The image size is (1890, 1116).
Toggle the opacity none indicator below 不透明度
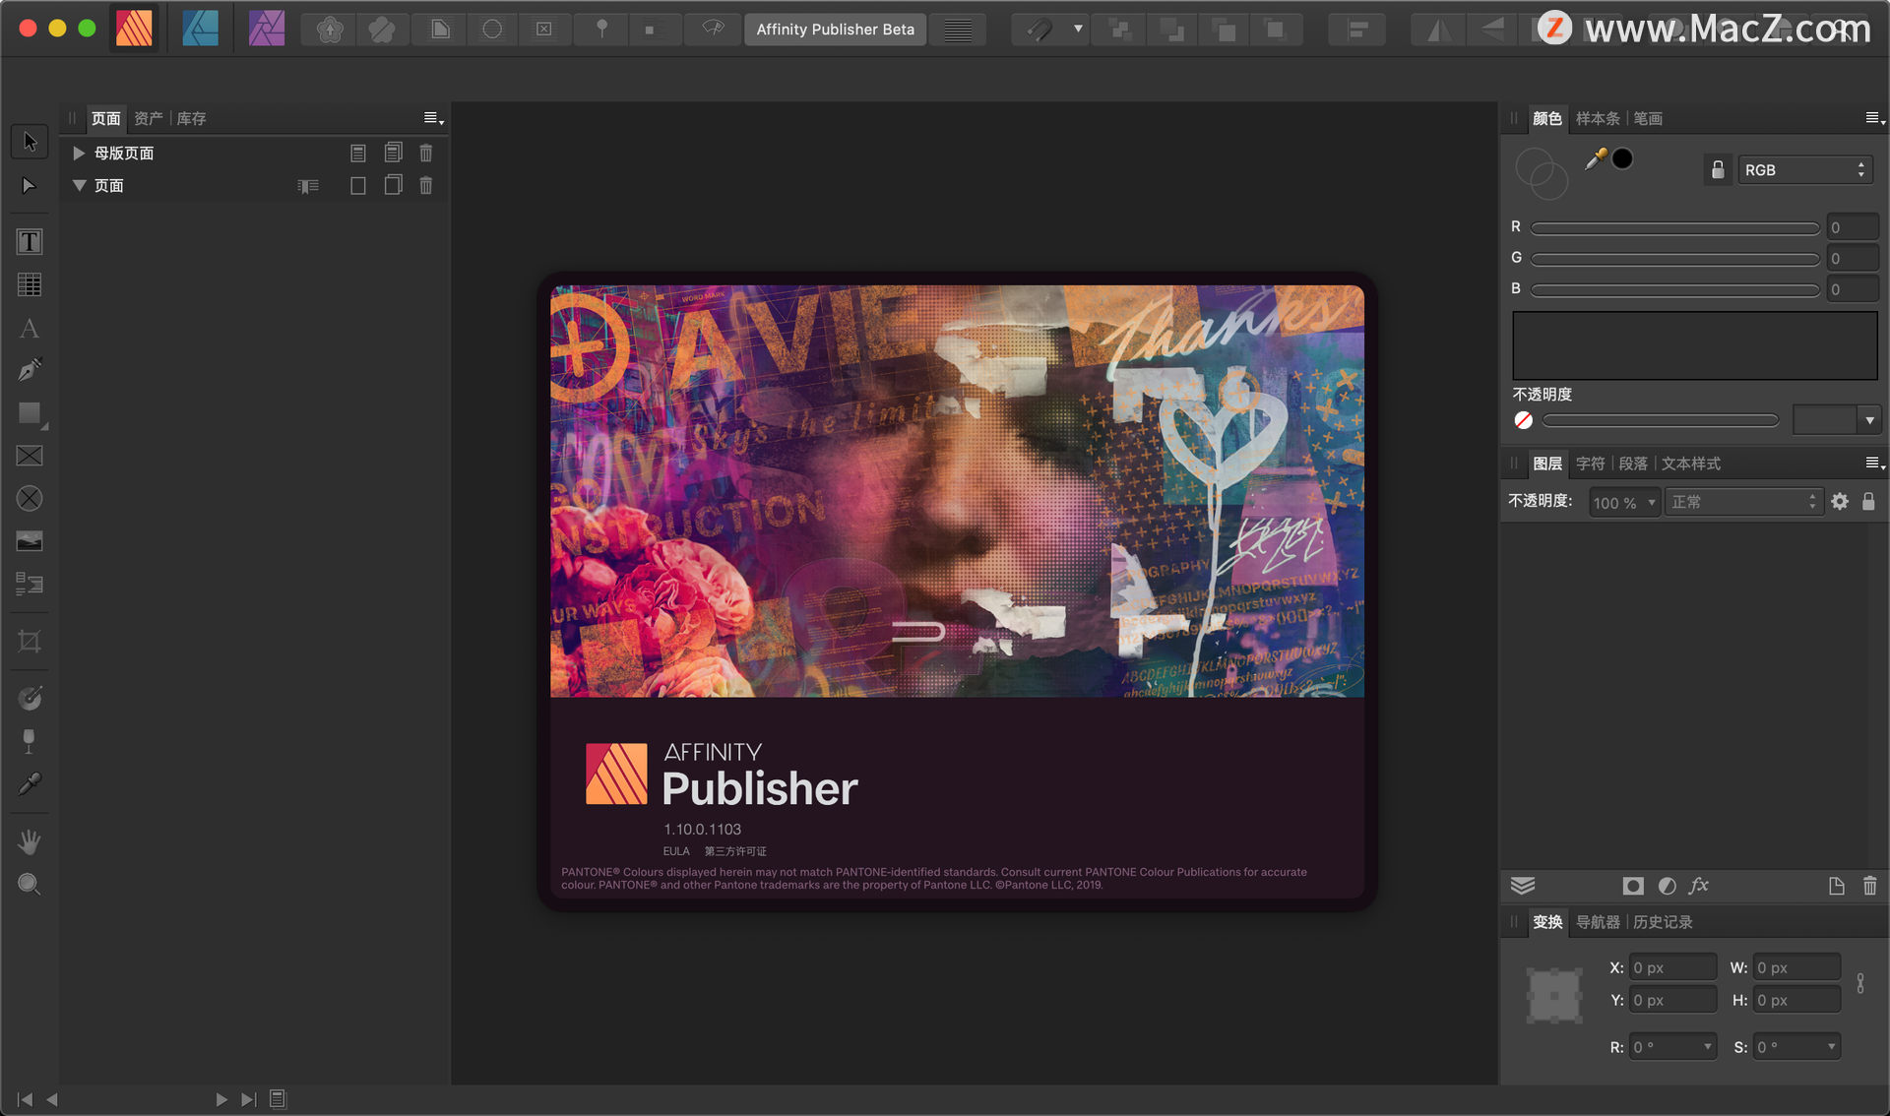click(1524, 420)
